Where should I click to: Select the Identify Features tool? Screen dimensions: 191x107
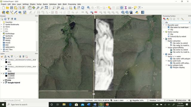(88, 8)
